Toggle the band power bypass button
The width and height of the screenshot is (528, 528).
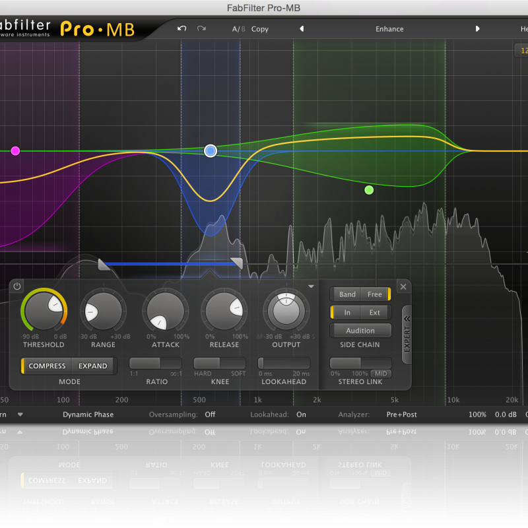pos(17,286)
